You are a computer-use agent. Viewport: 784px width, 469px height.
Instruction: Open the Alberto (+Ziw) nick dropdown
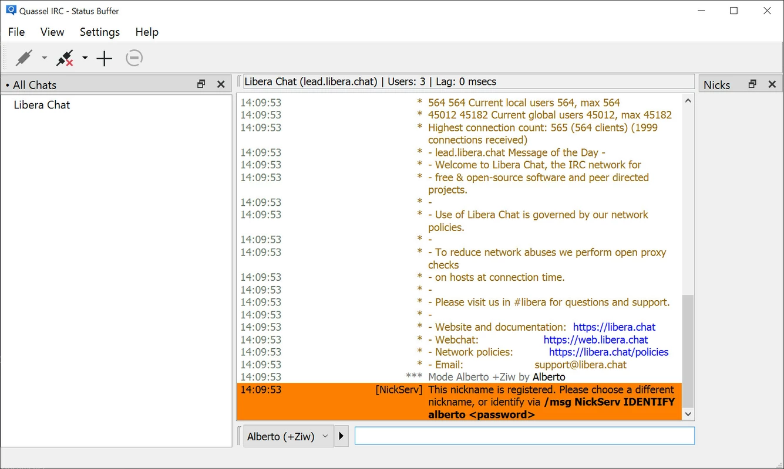(288, 436)
